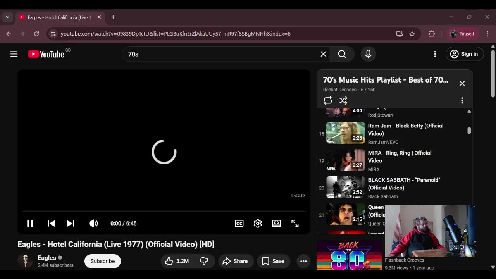Pause the video playback
The image size is (496, 279).
[x=30, y=224]
